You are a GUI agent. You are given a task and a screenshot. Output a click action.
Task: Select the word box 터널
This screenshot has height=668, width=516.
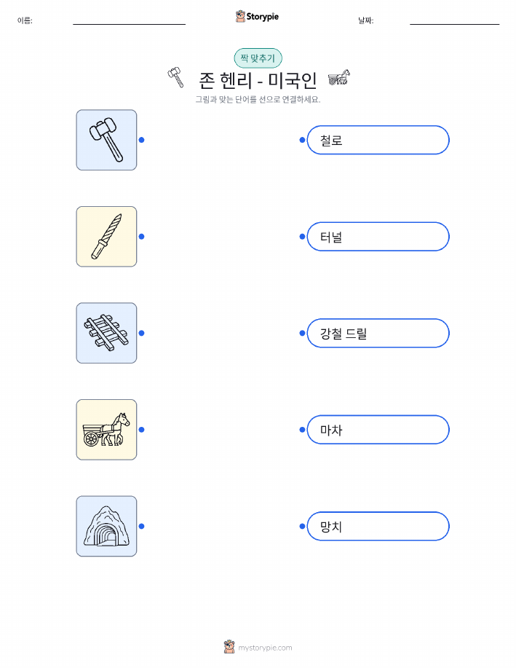(x=378, y=237)
